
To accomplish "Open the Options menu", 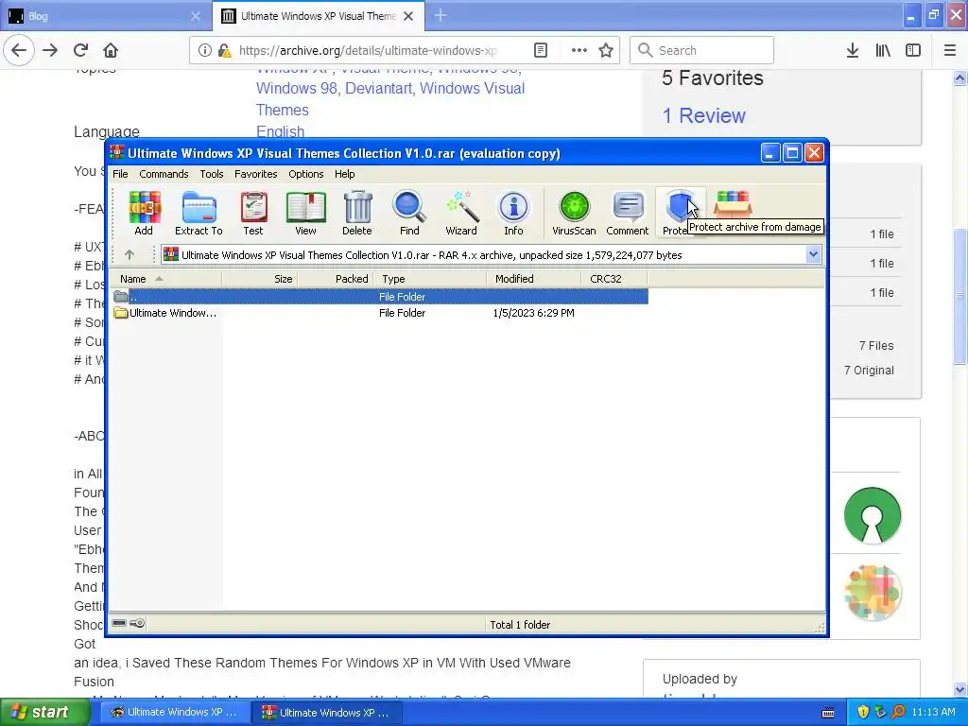I will (x=305, y=174).
